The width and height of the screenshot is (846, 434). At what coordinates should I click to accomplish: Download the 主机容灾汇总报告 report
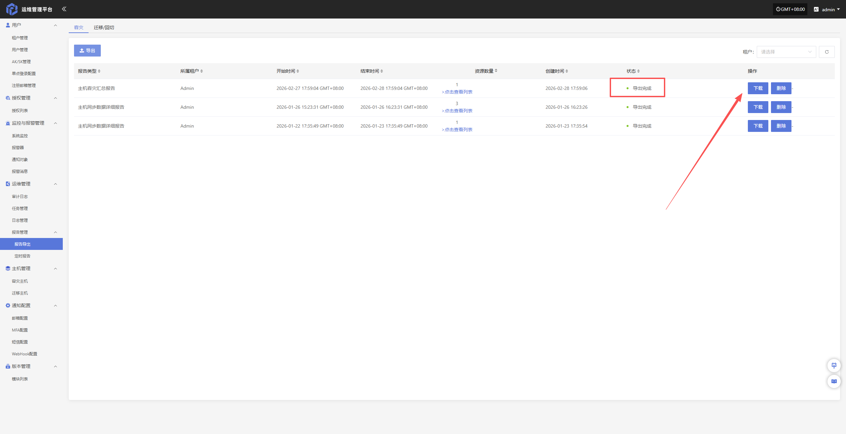click(x=758, y=88)
